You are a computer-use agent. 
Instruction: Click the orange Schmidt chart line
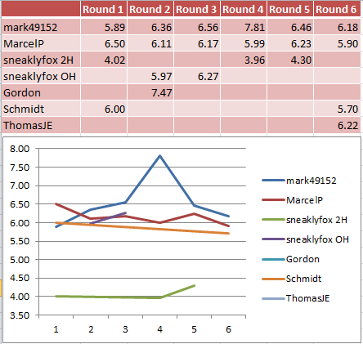(142, 228)
